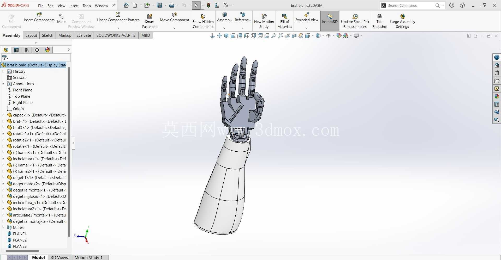Expand the History tree node
501x260 pixels.
pyautogui.click(x=3, y=71)
